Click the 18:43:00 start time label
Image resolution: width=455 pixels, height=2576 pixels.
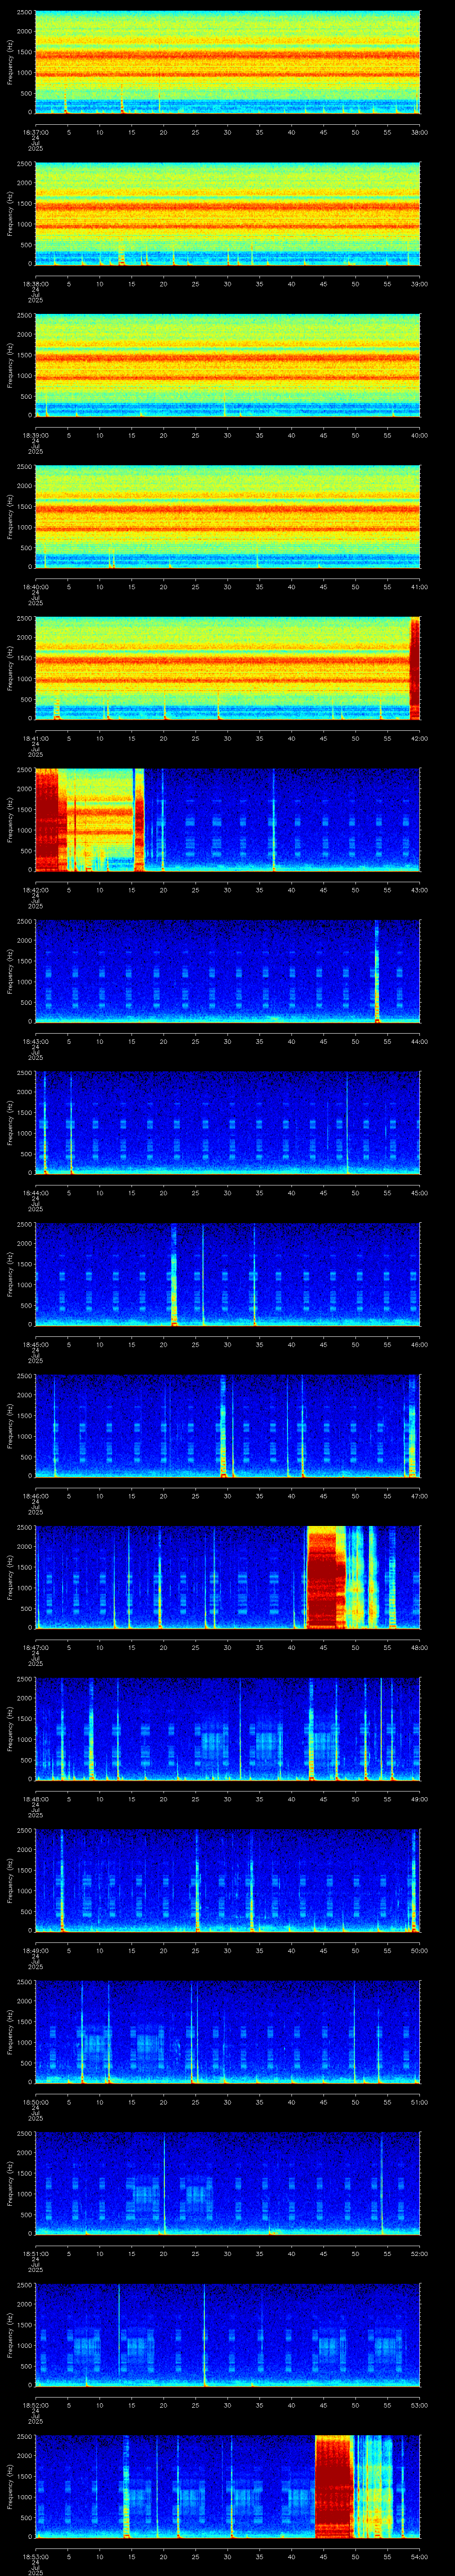35,1041
